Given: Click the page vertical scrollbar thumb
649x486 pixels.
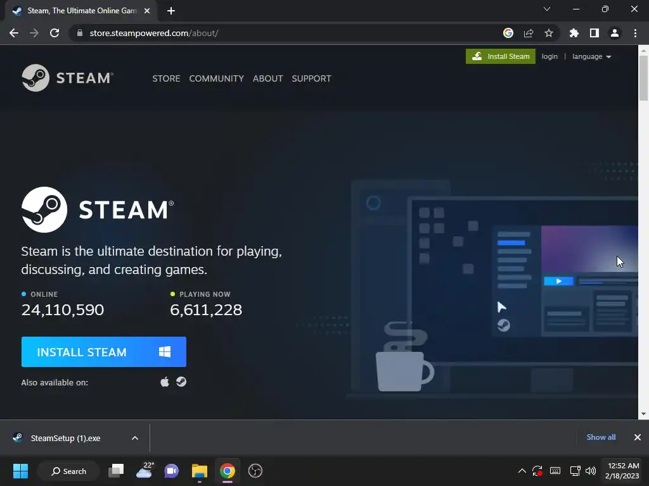Looking at the screenshot, I should point(643,78).
